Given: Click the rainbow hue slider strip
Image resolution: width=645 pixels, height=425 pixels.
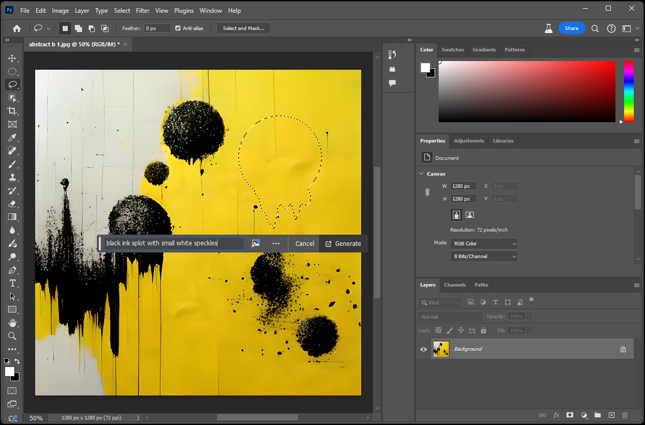Looking at the screenshot, I should (629, 92).
